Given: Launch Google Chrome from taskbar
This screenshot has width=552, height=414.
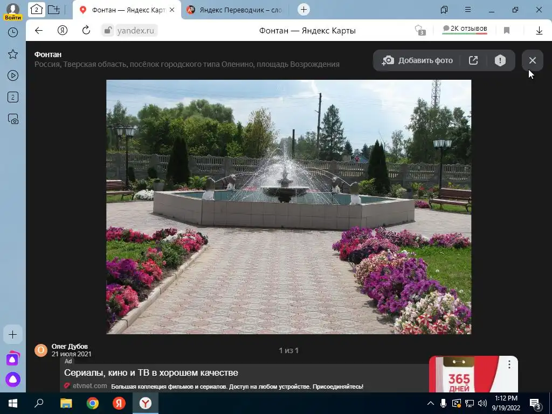Looking at the screenshot, I should pos(93,403).
